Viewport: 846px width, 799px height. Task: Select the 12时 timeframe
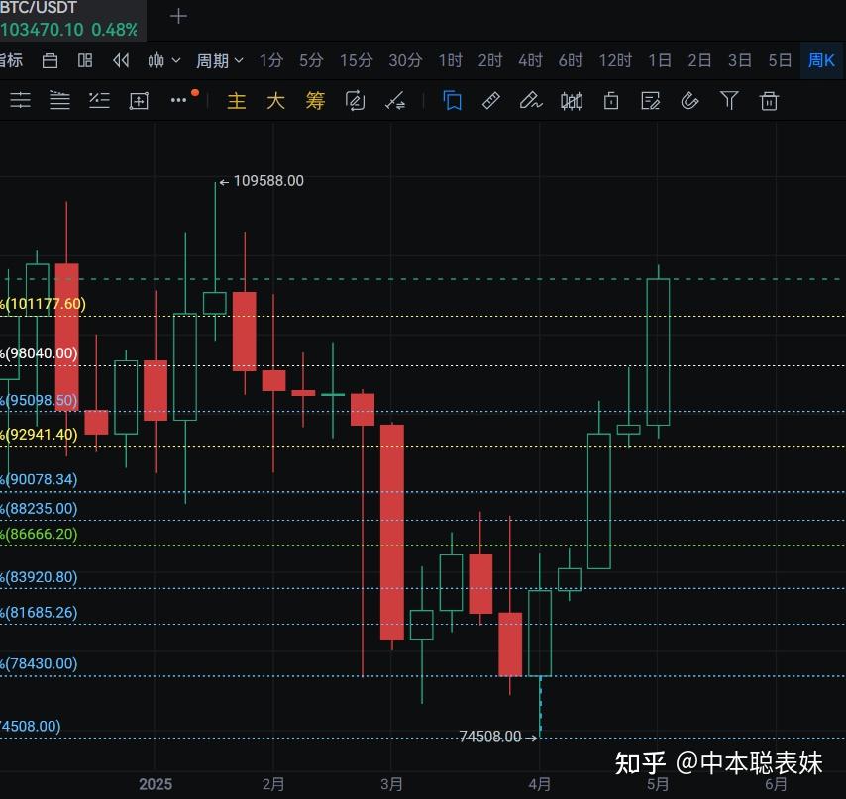pyautogui.click(x=615, y=61)
